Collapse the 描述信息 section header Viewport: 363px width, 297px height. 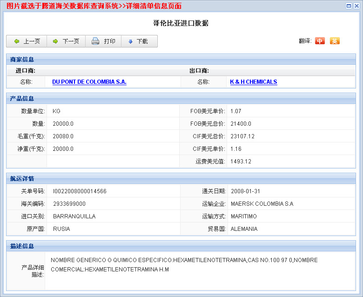(x=22, y=246)
